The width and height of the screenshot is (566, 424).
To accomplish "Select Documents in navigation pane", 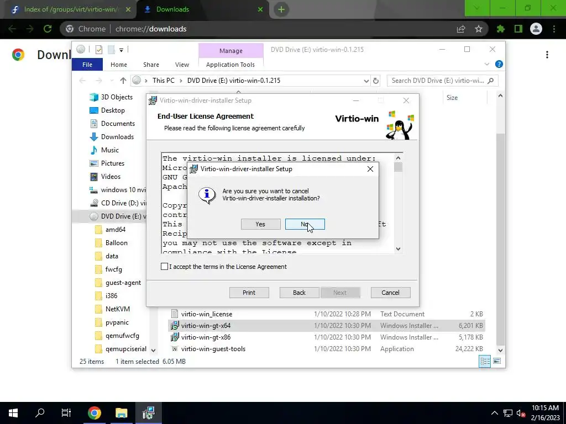I will tap(113, 124).
